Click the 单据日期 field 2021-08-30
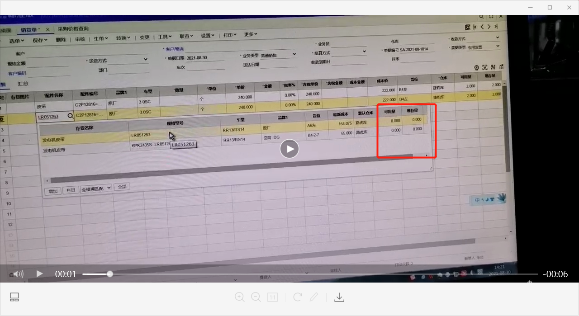The height and width of the screenshot is (316, 579). pyautogui.click(x=204, y=58)
